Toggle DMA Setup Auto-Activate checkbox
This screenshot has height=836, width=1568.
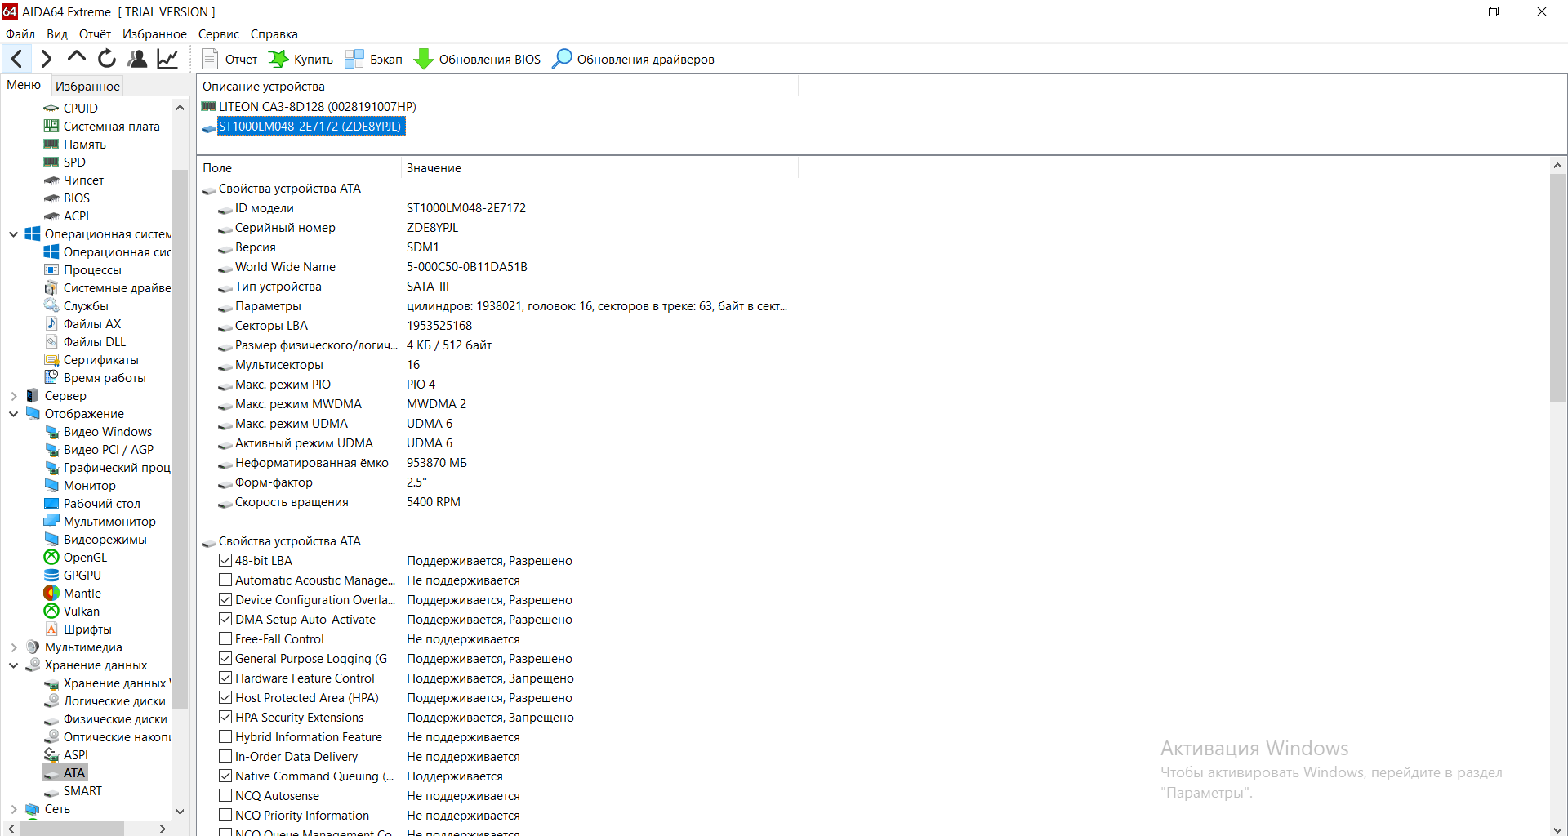coord(225,620)
